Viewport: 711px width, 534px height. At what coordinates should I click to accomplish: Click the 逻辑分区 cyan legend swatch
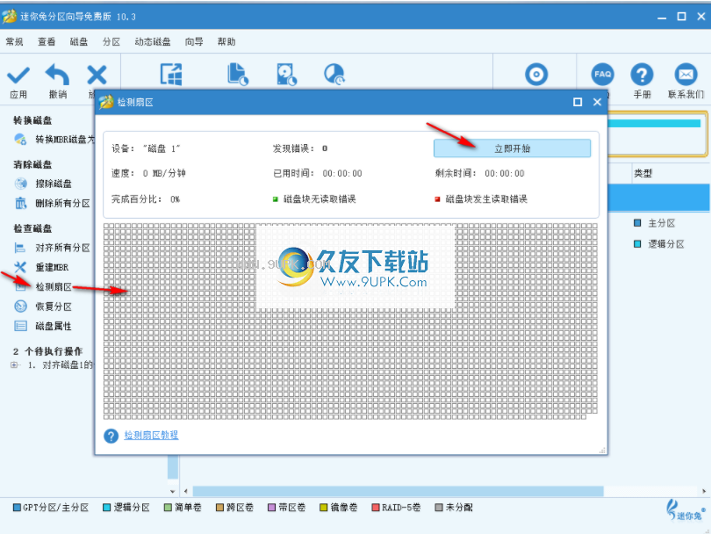(x=637, y=243)
